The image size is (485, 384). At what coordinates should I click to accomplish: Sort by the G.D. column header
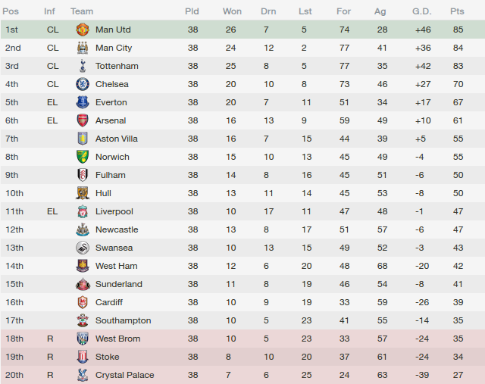pos(421,11)
